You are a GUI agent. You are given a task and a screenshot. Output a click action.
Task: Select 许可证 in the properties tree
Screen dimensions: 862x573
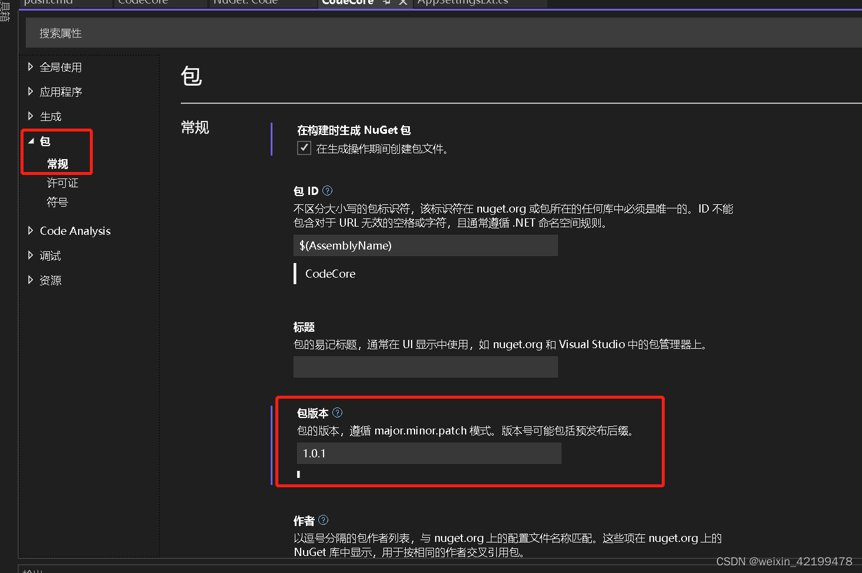coord(62,183)
